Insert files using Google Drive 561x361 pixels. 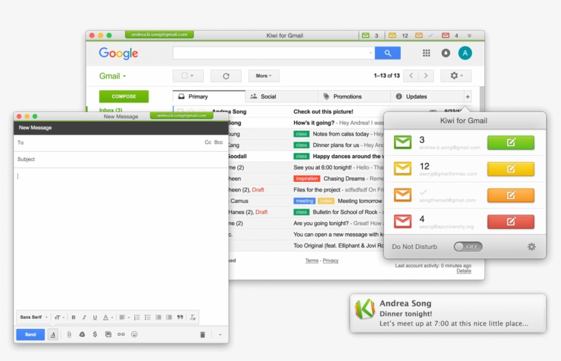[82, 334]
